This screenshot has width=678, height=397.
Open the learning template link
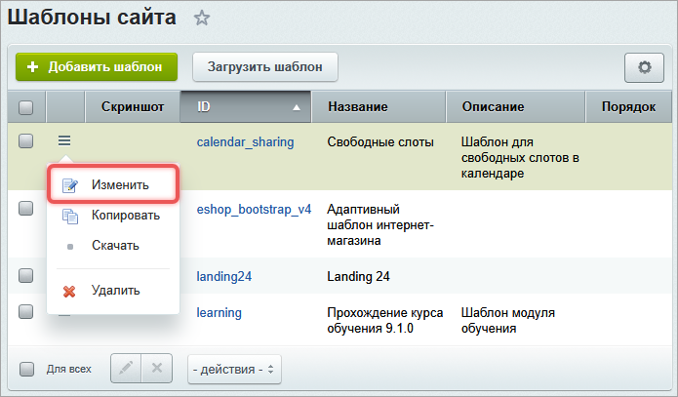pyautogui.click(x=219, y=312)
